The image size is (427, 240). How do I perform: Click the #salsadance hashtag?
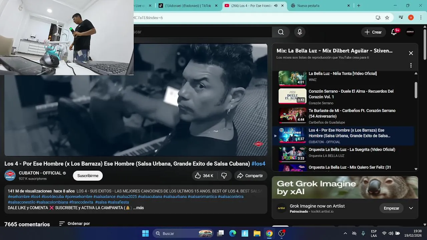point(104,197)
